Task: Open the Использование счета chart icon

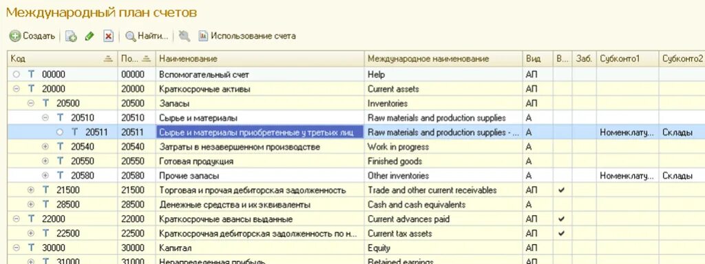Action: click(x=203, y=36)
